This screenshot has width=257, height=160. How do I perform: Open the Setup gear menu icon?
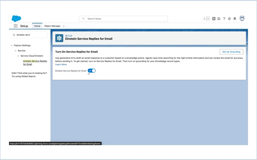click(229, 18)
